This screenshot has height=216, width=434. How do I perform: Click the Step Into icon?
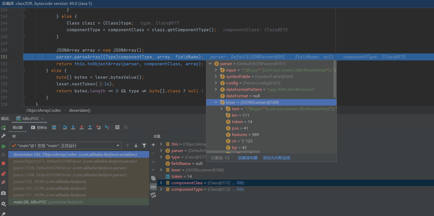coord(73,127)
